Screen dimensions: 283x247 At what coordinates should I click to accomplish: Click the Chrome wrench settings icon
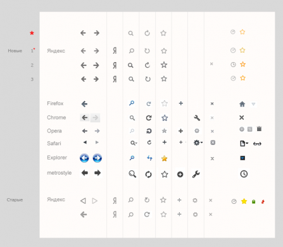click(x=197, y=118)
